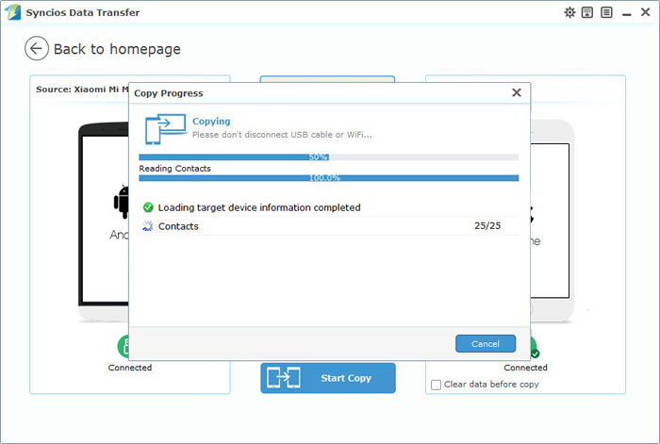
Task: Click the Syncios app logo icon
Action: point(12,12)
